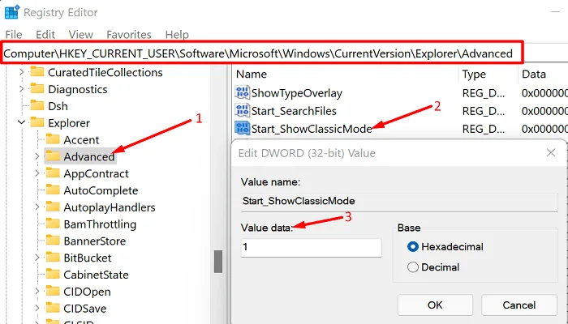Viewport: 568px width, 324px height.
Task: Select the Diagnostics key name
Action: (x=78, y=89)
